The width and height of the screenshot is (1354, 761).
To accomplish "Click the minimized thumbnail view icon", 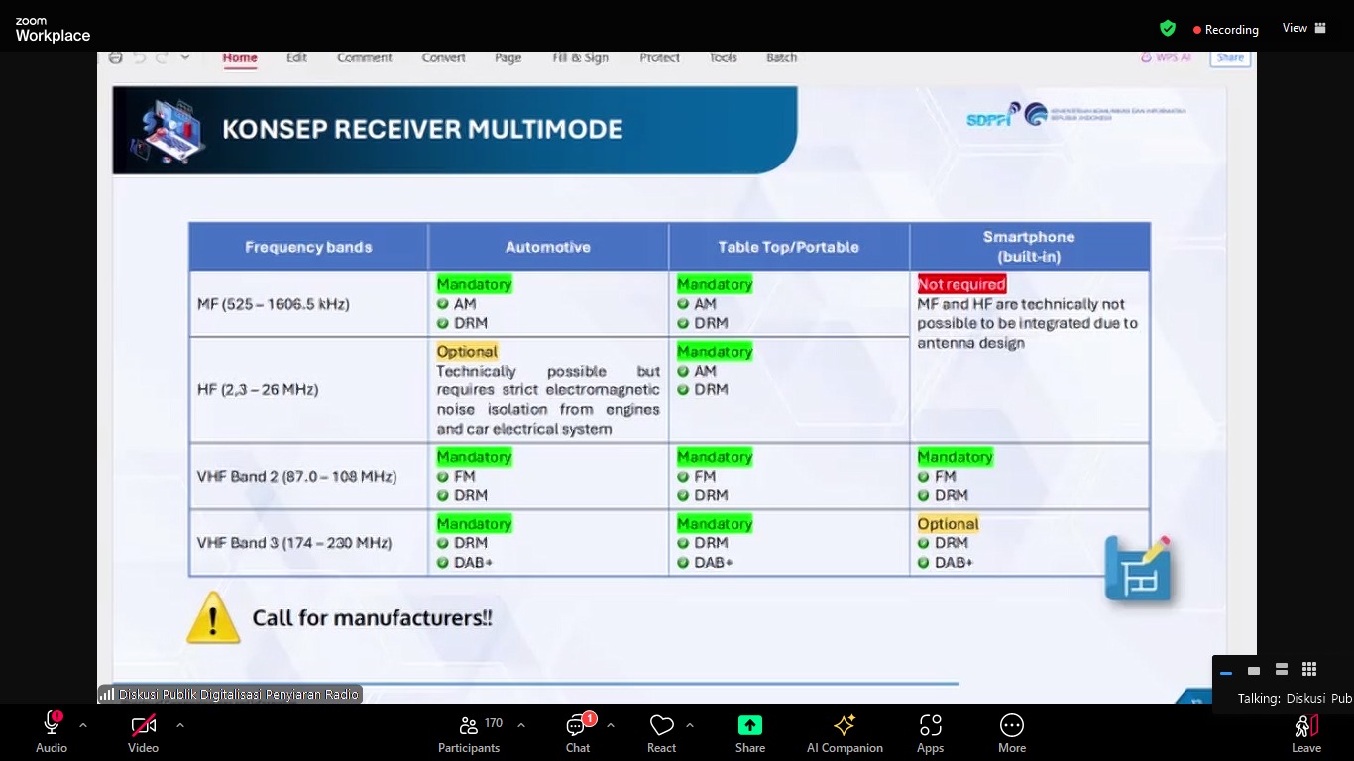I will pos(1226,671).
